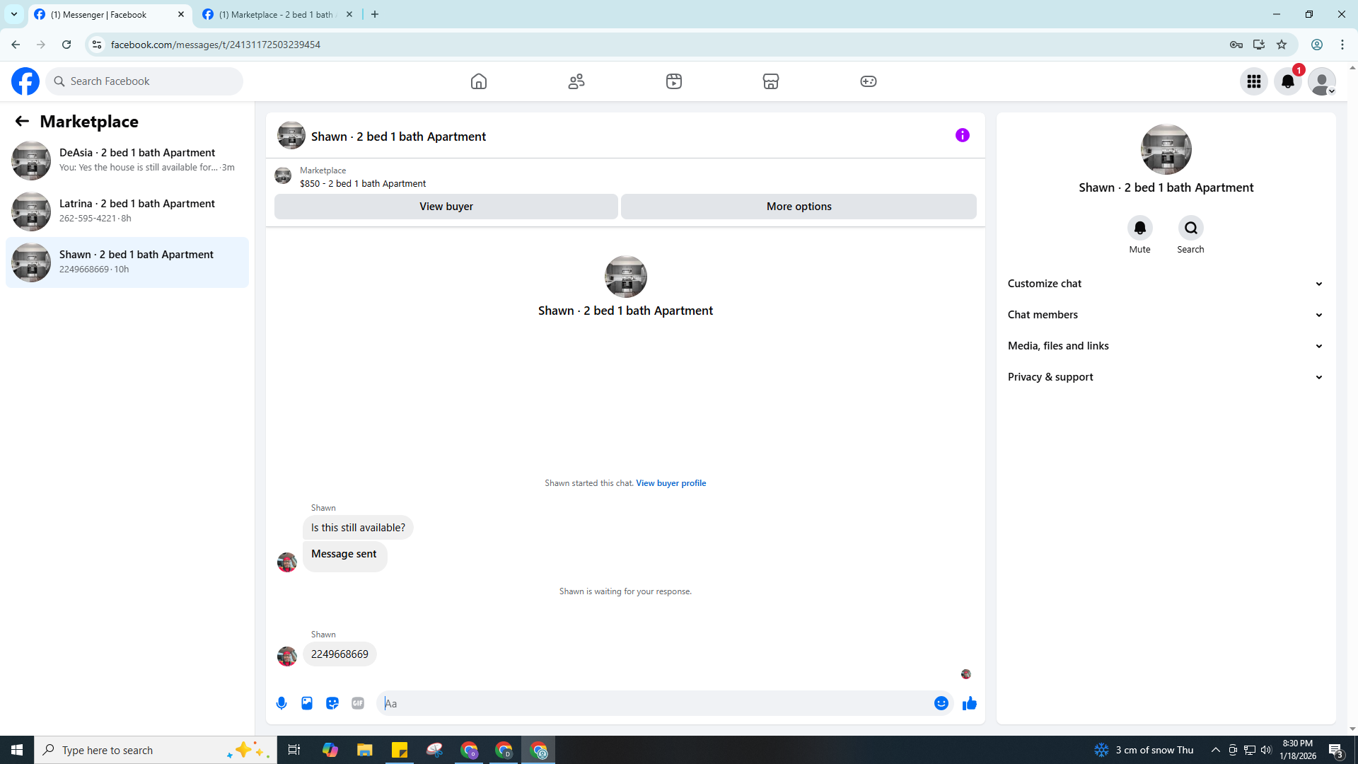Click the voice clip microphone icon
1358x764 pixels.
tap(282, 703)
